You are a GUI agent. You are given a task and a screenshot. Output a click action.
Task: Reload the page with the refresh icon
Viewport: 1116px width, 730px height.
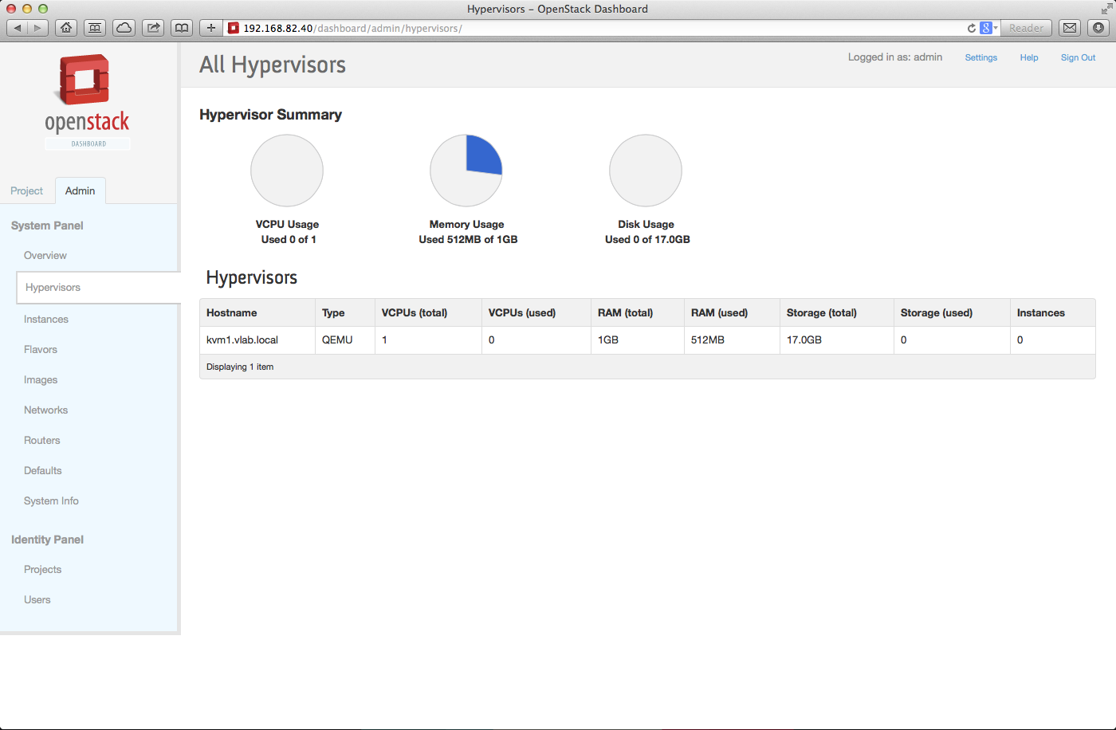[971, 28]
